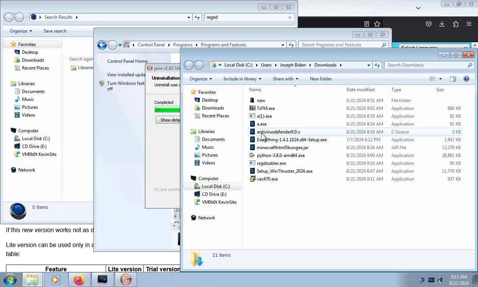478x287 pixels.
Task: Click New folder in the toolbar
Action: pyautogui.click(x=321, y=79)
